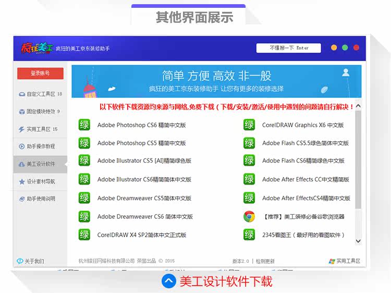Click green icon beside CorelDRAW Graphics X6
This screenshot has width=391, height=293.
[x=249, y=125]
